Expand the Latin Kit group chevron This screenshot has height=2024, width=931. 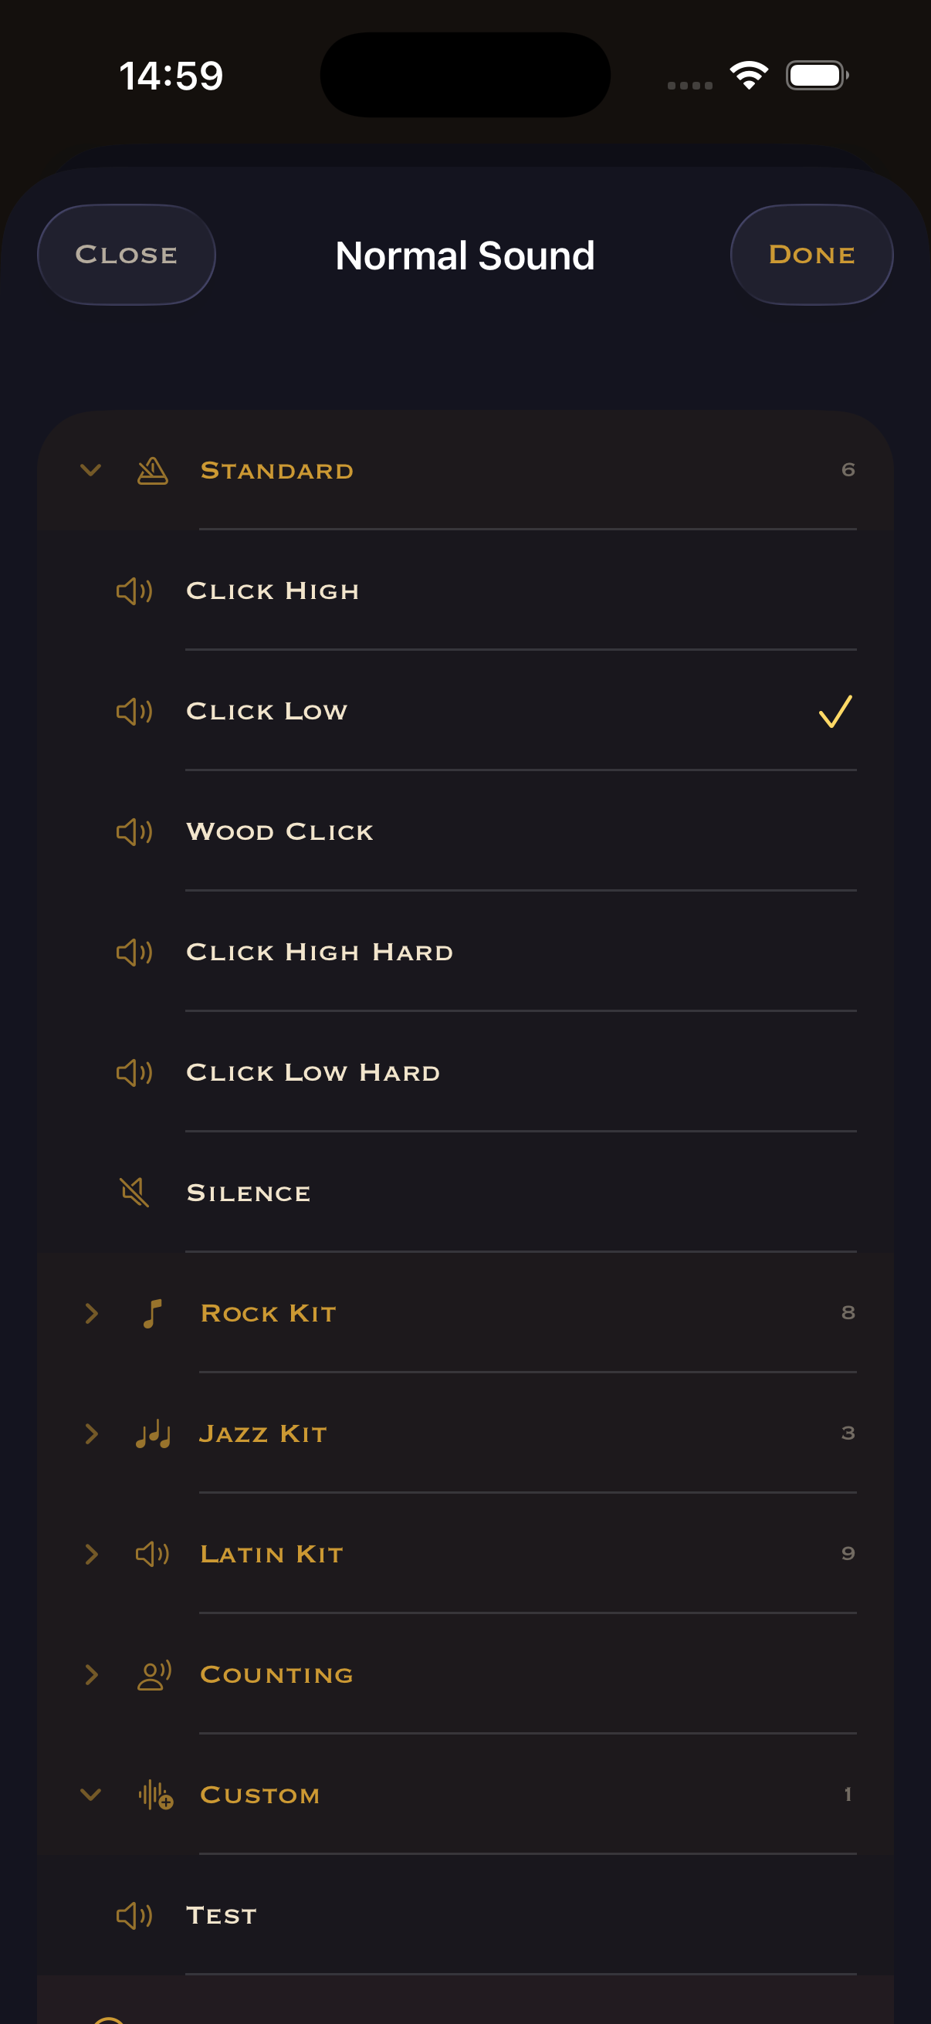point(91,1554)
